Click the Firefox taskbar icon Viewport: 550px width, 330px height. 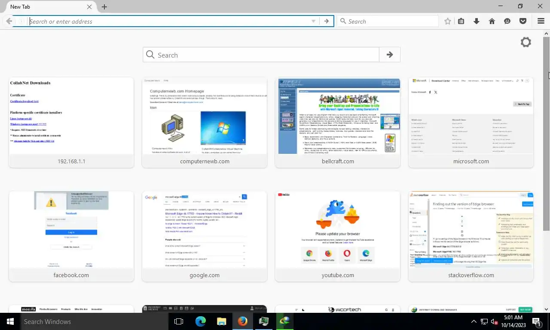(242, 321)
